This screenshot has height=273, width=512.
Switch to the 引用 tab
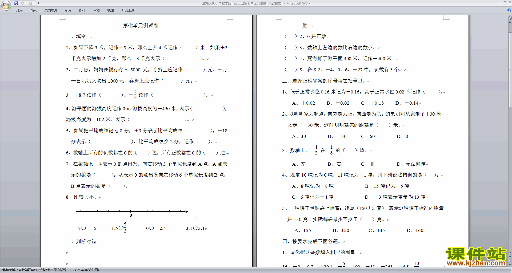pyautogui.click(x=68, y=10)
